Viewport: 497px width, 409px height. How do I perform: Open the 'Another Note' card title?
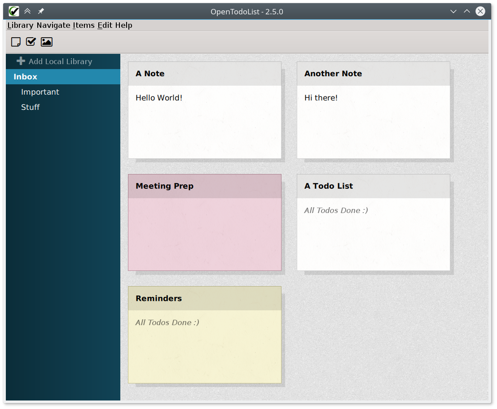tap(333, 74)
